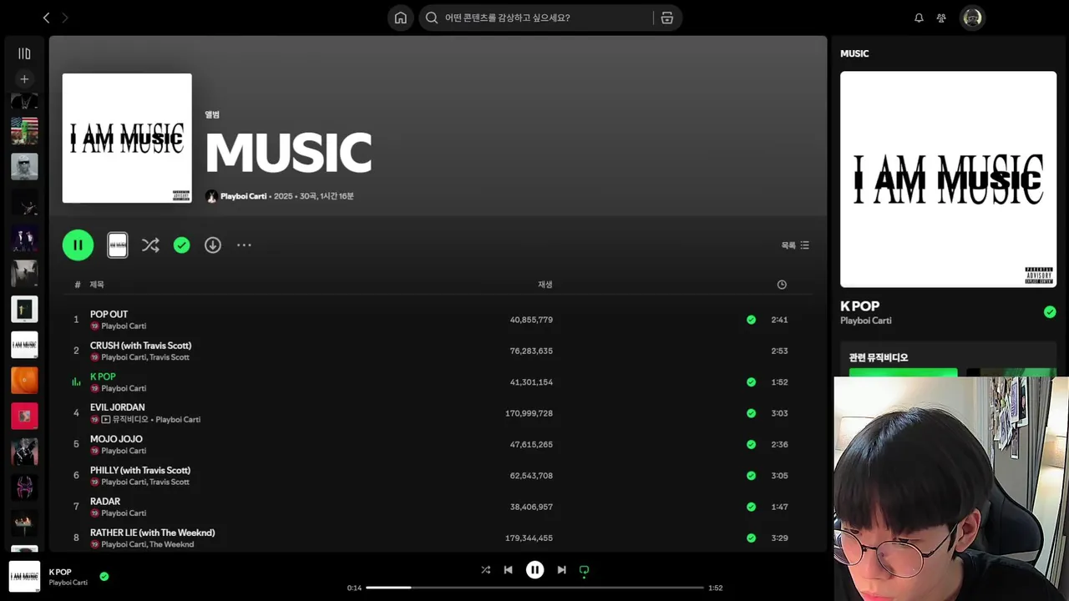This screenshot has width=1069, height=601.
Task: Open the Home page icon
Action: (x=401, y=18)
